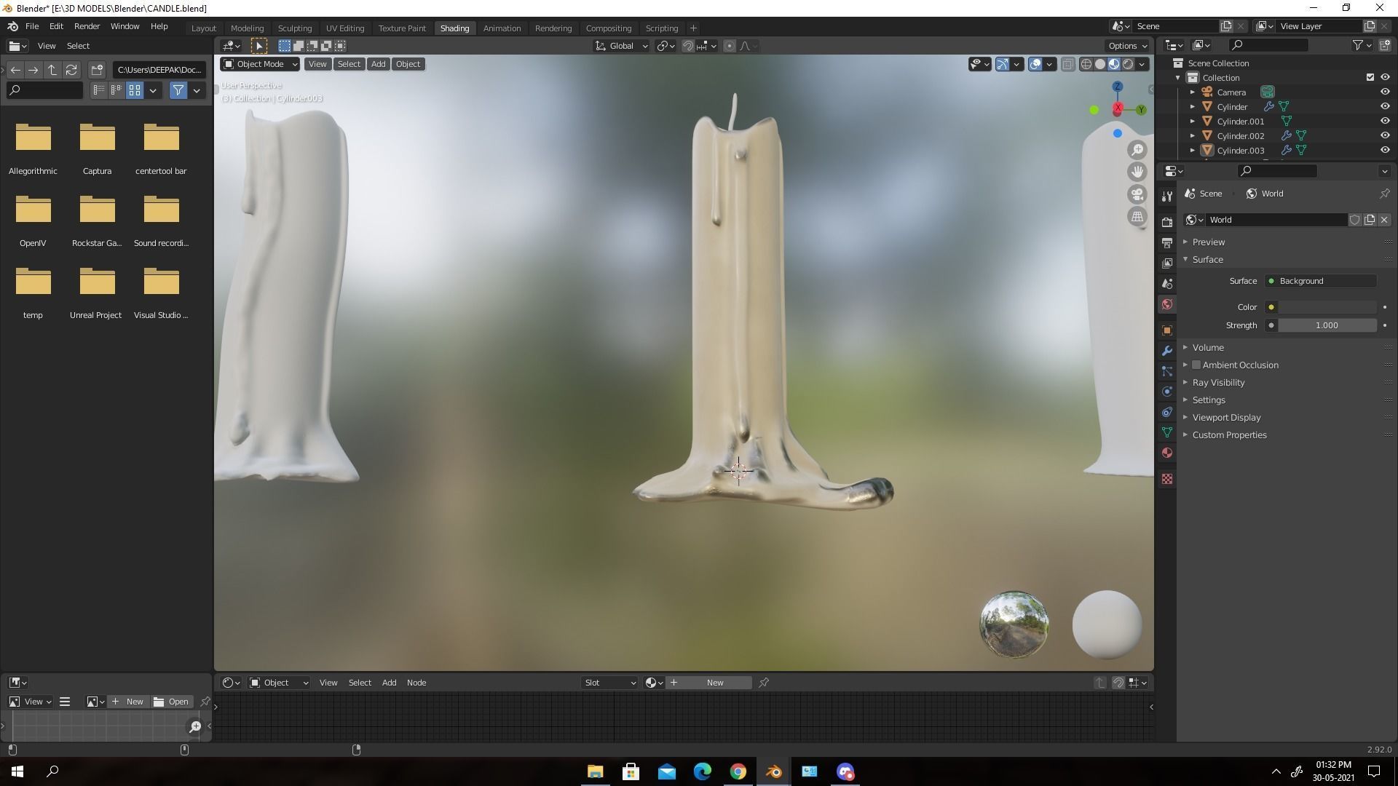
Task: Switch to the Modeling workspace tab
Action: tap(247, 28)
